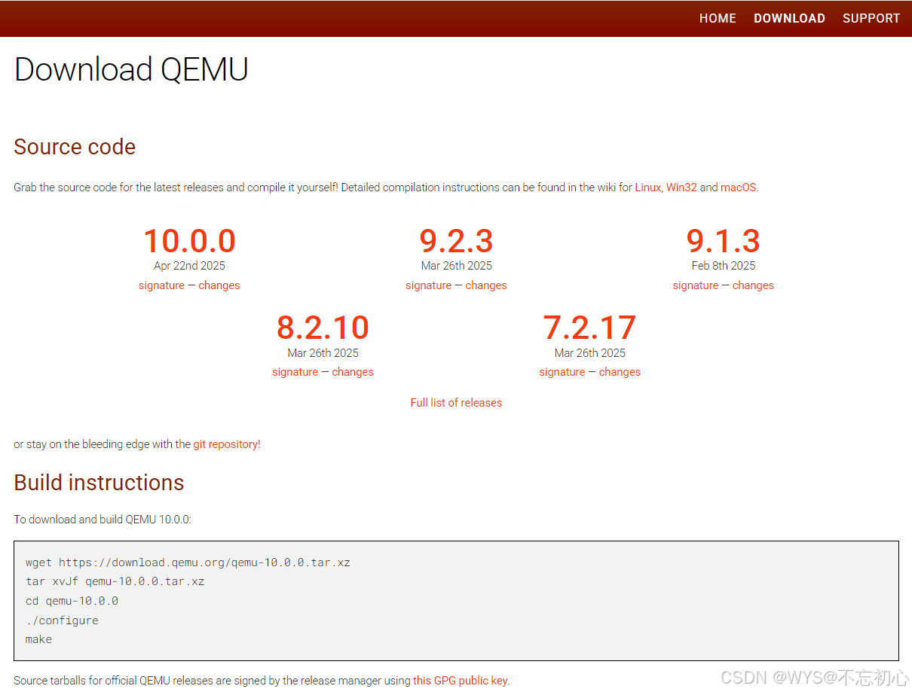View the changes for version 7.2.17
912x692 pixels.
[x=620, y=371]
